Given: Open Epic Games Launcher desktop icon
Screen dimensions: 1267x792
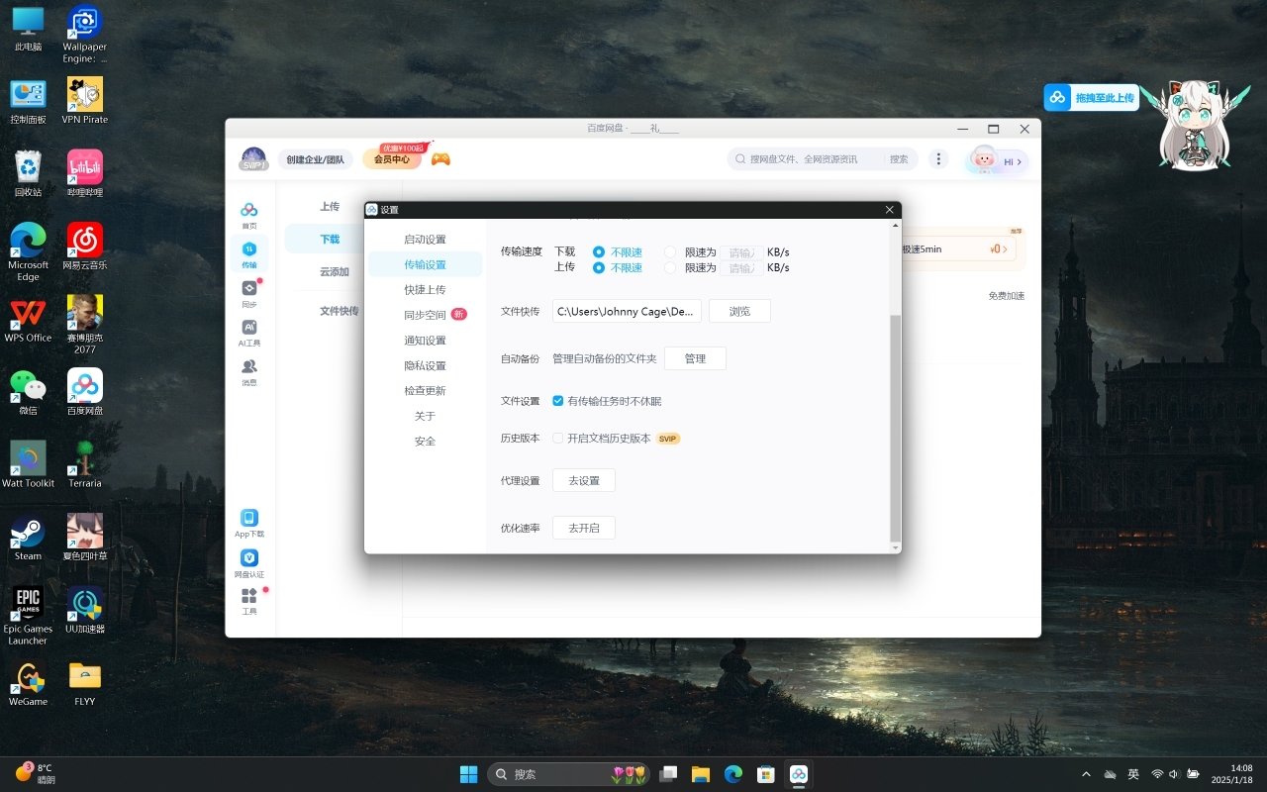Looking at the screenshot, I should tap(28, 616).
